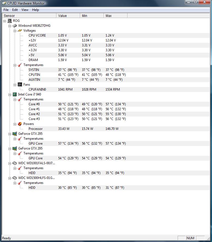212x242 pixels.
Task: Click the Voltages lightning icon
Action: pyautogui.click(x=20, y=31)
